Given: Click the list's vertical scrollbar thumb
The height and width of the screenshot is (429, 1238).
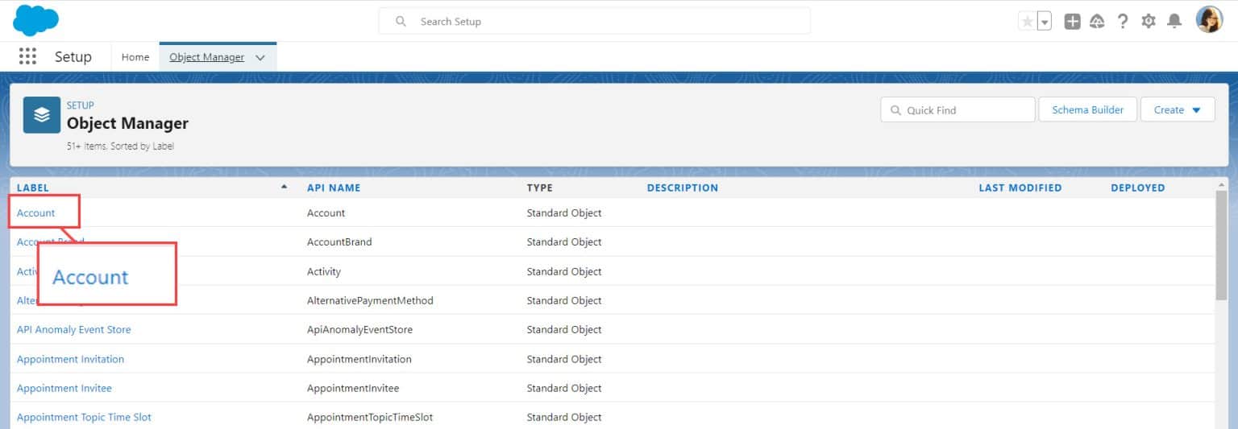Looking at the screenshot, I should [x=1222, y=245].
